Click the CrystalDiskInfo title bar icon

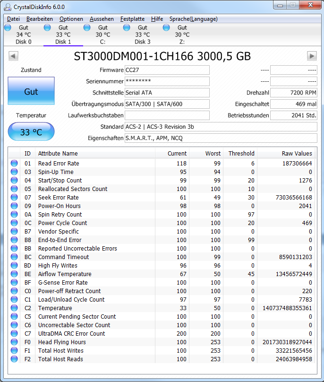pyautogui.click(x=8, y=7)
